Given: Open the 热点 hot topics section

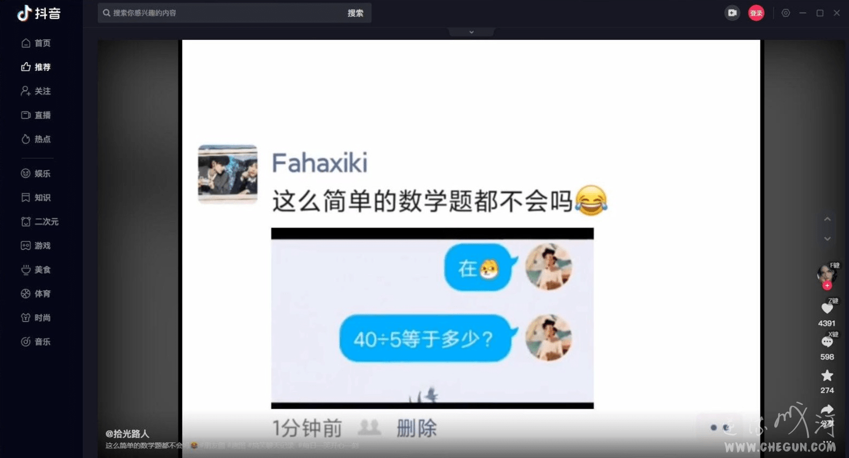Looking at the screenshot, I should pyautogui.click(x=36, y=139).
